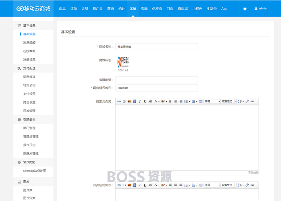This screenshot has height=201, width=281.
Task: Align text right in 自定义页尾 editor
Action: coord(181,101)
